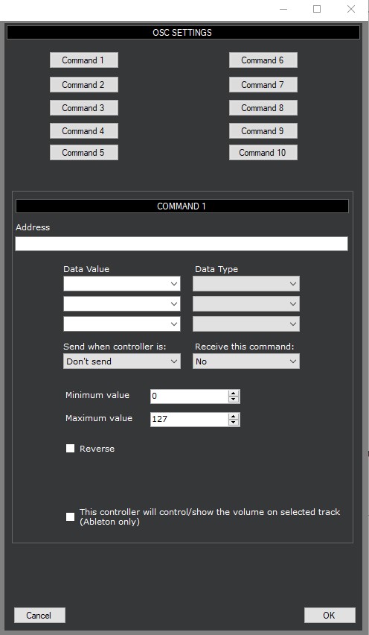Maximize the OSC settings window
Screen dimensions: 369x635
(317, 9)
